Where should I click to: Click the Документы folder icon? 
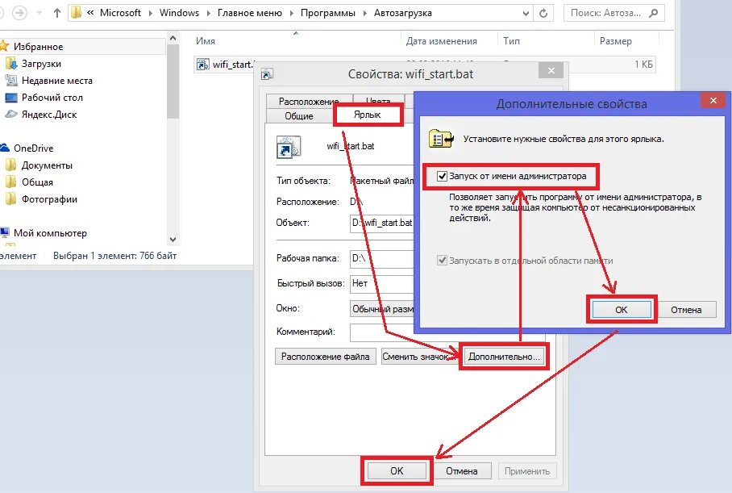coord(11,165)
